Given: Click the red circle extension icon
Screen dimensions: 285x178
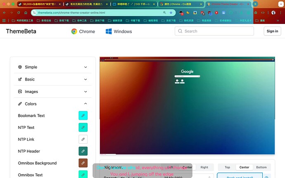Looking at the screenshot, I should coord(216,12).
